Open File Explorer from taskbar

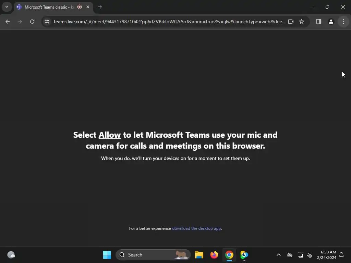point(199,255)
